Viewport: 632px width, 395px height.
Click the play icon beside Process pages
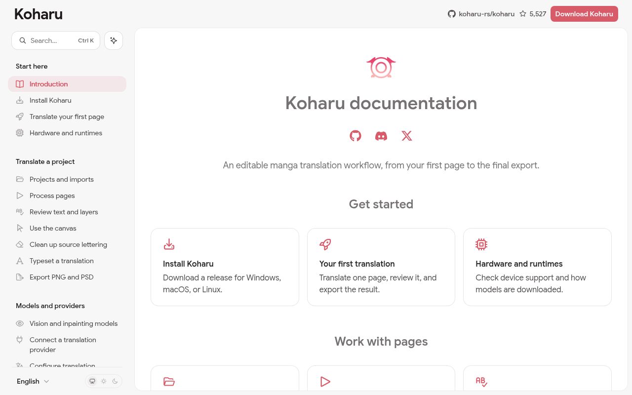[x=20, y=196]
